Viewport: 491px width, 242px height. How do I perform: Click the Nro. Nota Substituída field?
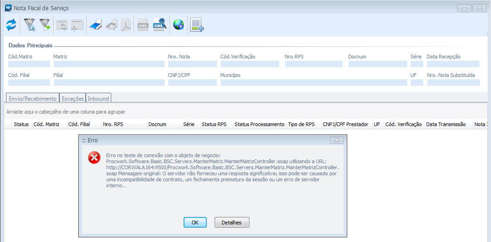[x=453, y=83]
